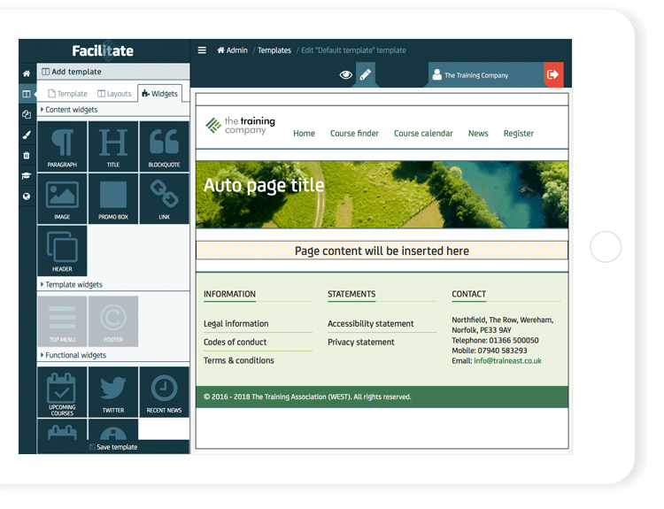Viewport: 664px width, 509px height.
Task: Click the red logout icon
Action: 553,75
